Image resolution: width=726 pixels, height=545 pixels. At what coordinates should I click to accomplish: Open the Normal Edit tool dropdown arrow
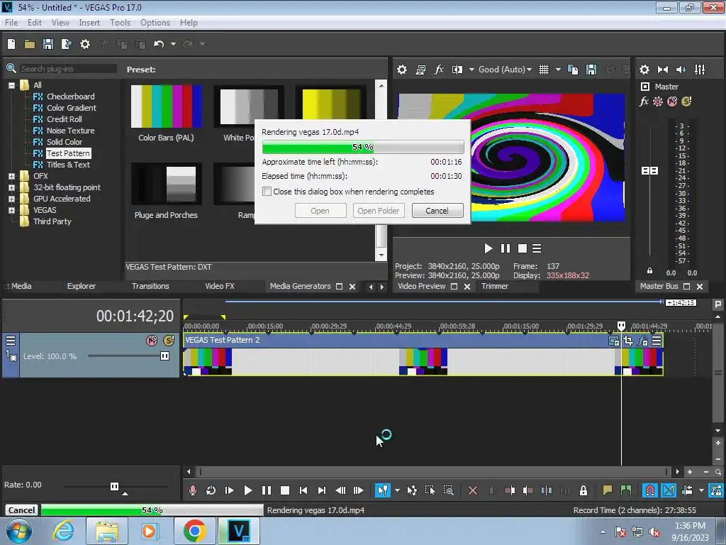397,490
